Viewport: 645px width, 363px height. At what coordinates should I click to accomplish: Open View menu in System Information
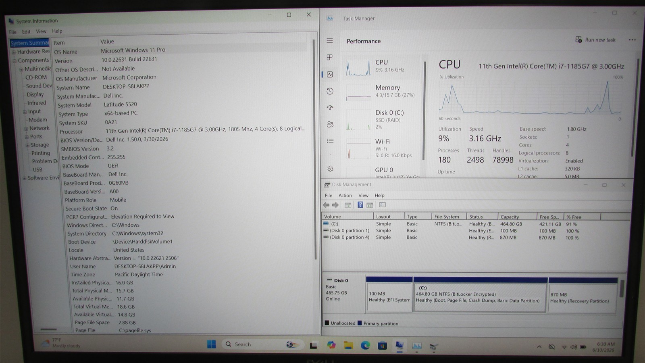[x=41, y=31]
